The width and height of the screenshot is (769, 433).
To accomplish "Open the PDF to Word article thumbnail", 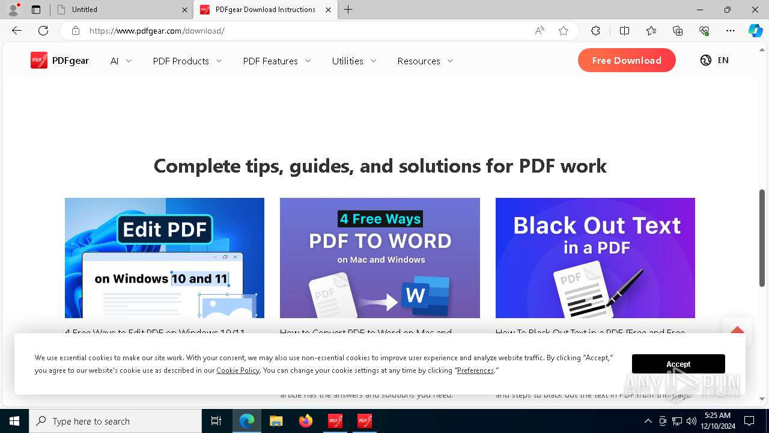I will click(x=380, y=258).
